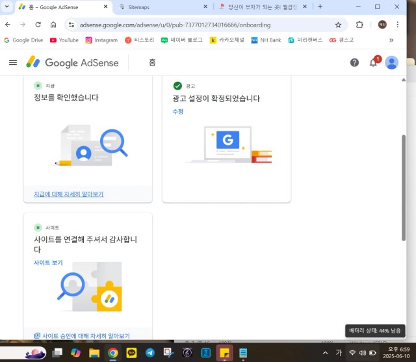Click the page scrollbar thumb
The width and height of the screenshot is (416, 362).
pos(404,188)
